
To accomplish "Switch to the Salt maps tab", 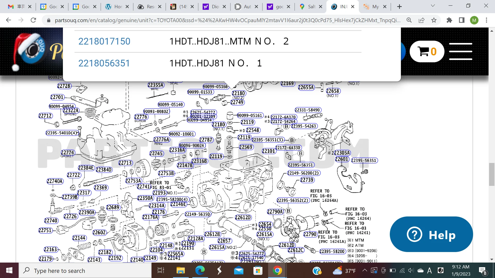I will click(x=308, y=7).
